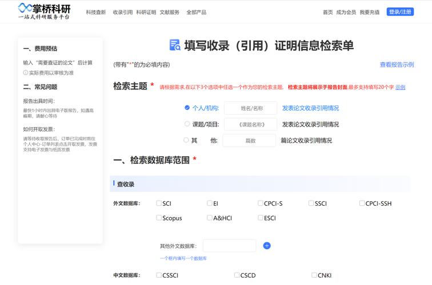
Task: Check the CPCI-SSH checkbox
Action: 362,203
